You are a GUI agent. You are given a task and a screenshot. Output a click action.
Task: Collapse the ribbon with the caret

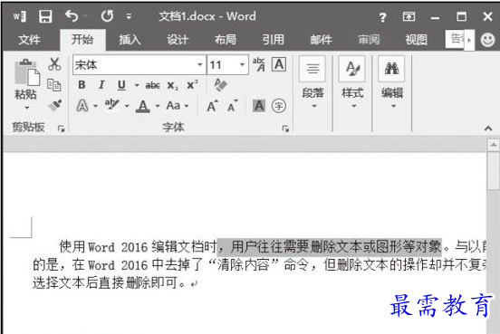click(x=488, y=129)
